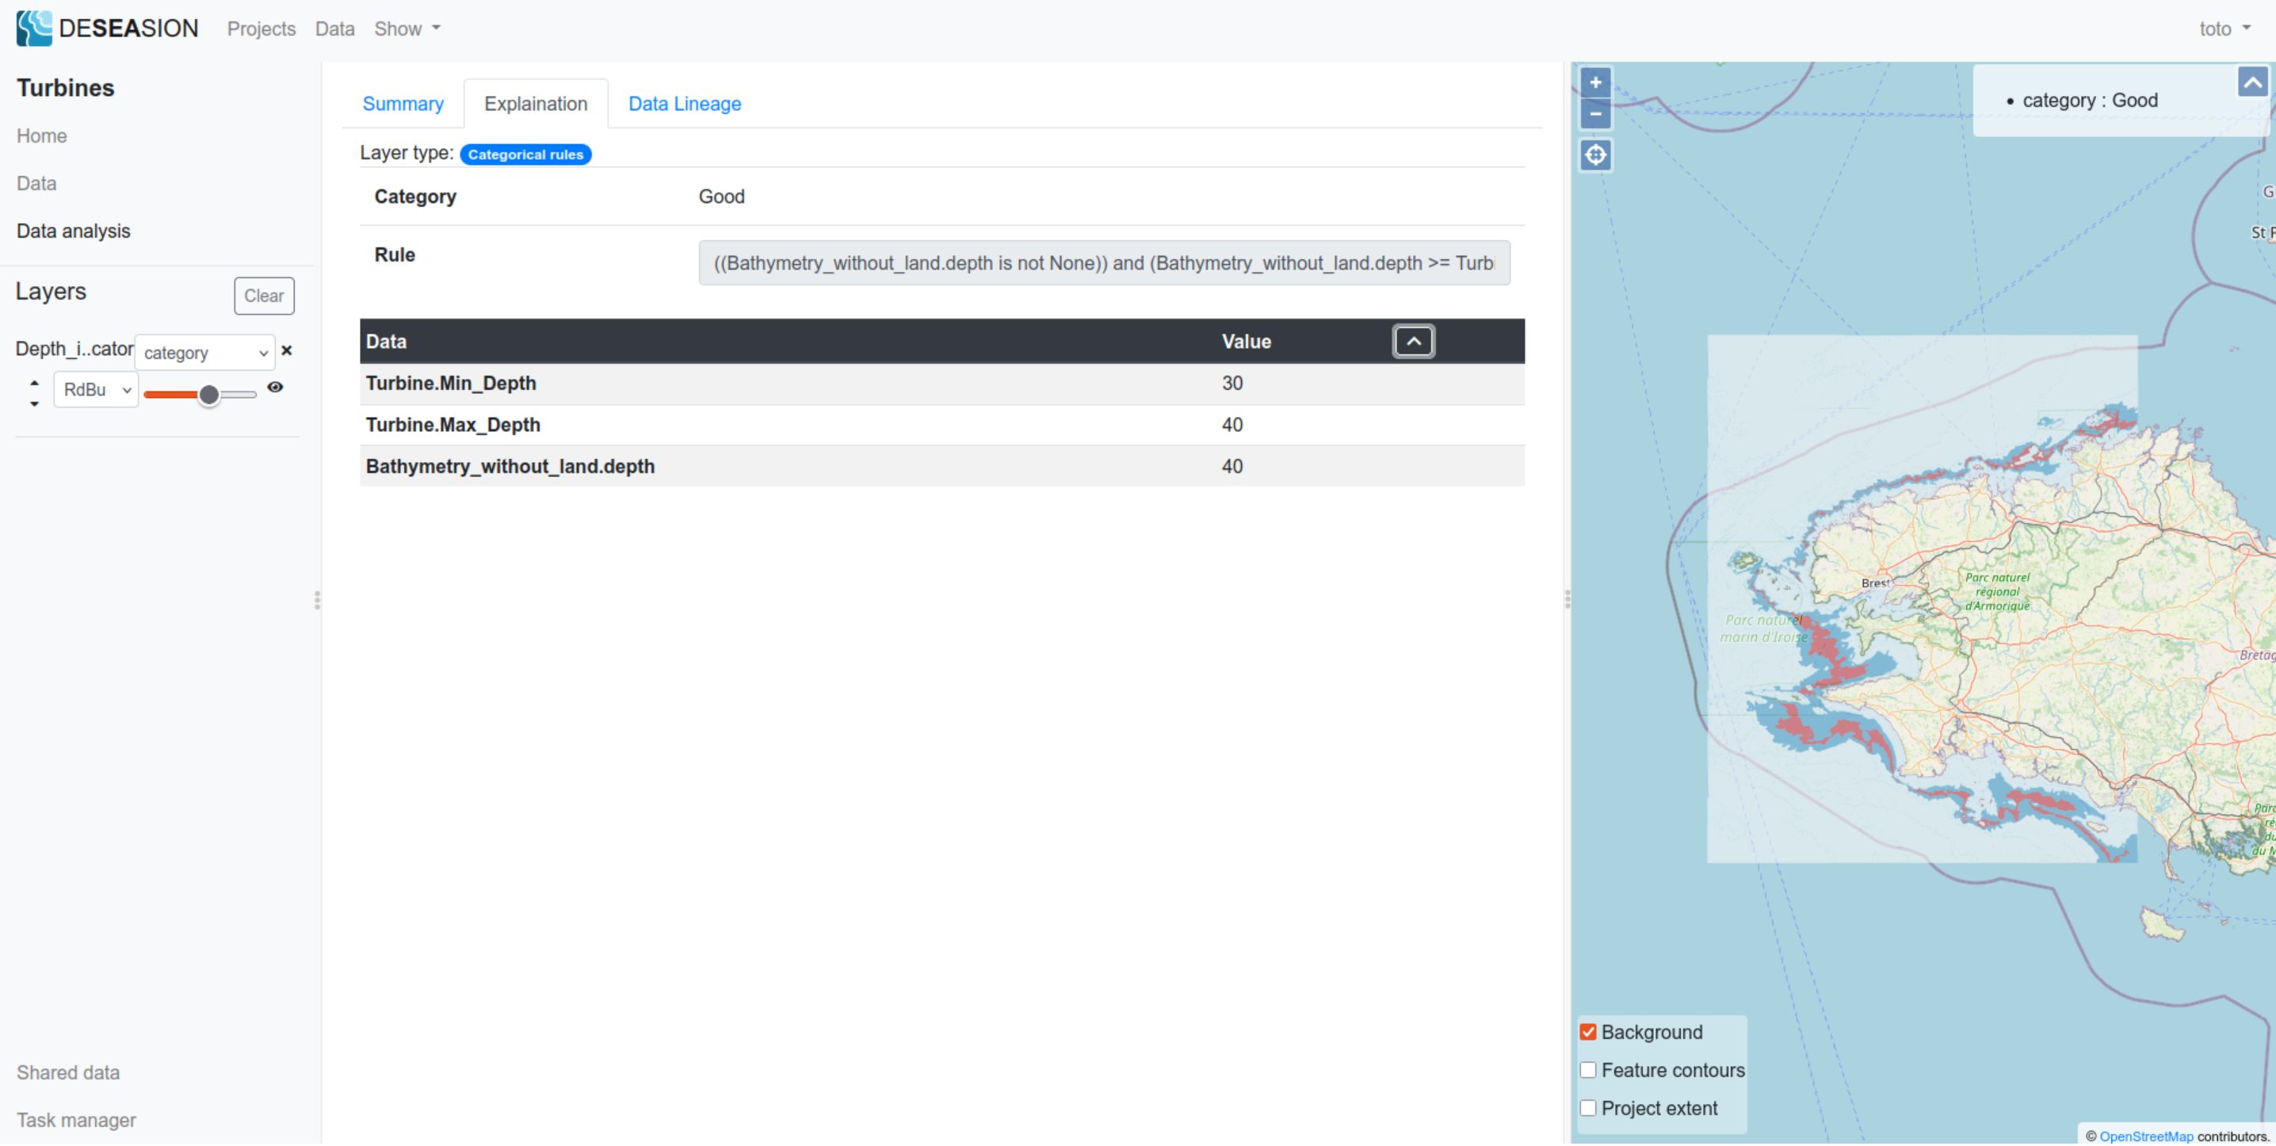Zoom out on the map
This screenshot has height=1146, width=2276.
[1594, 114]
